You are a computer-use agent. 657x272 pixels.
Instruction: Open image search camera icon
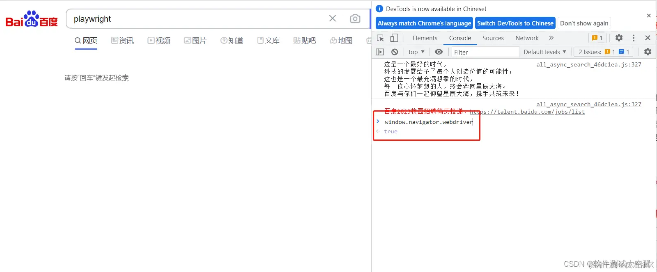355,18
